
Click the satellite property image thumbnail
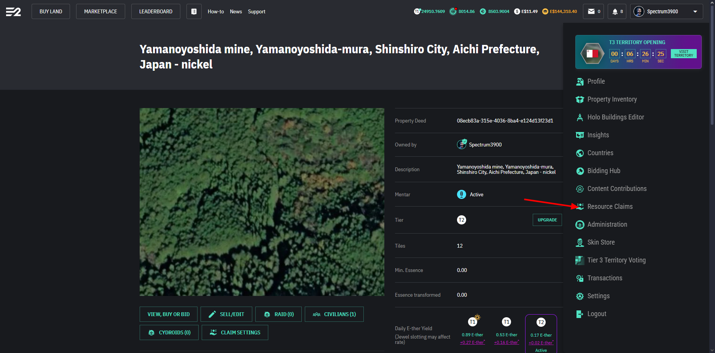click(262, 202)
